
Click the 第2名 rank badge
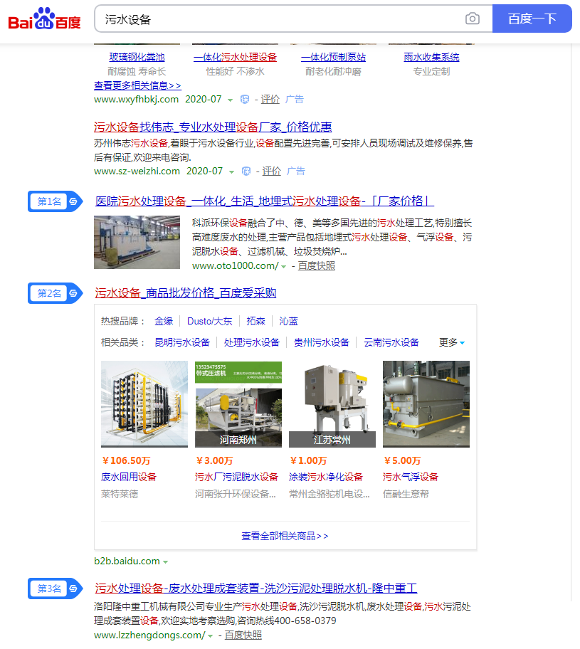tap(55, 293)
